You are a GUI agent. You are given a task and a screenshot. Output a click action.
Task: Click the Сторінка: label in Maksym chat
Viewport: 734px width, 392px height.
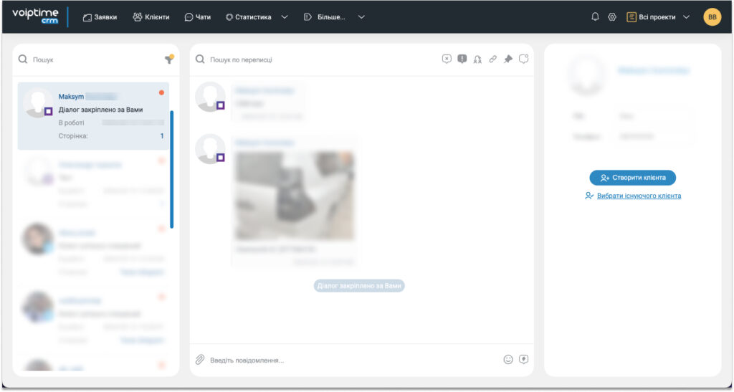tap(73, 136)
